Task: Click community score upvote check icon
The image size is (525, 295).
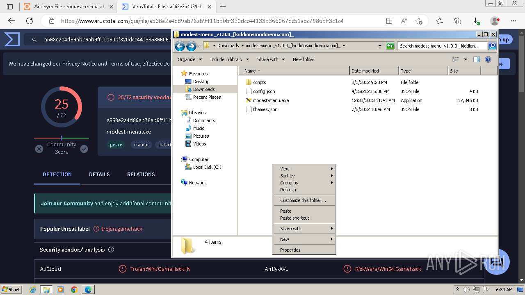Action: 84,149
